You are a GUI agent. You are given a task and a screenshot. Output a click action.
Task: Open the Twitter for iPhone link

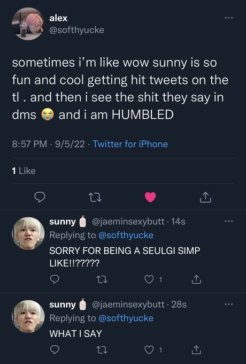click(x=130, y=144)
